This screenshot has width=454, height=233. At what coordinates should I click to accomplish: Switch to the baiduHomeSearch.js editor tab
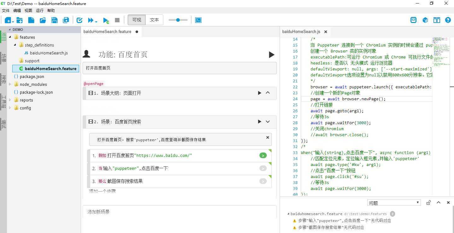pyautogui.click(x=301, y=31)
